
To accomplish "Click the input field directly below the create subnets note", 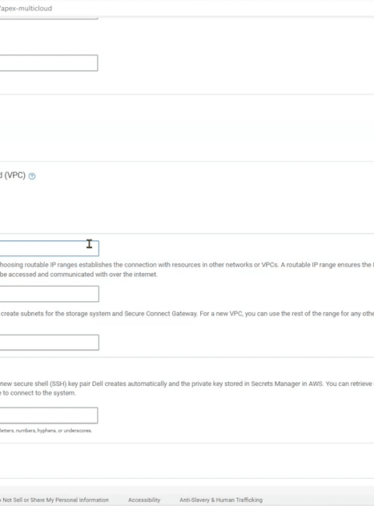I will click(49, 343).
